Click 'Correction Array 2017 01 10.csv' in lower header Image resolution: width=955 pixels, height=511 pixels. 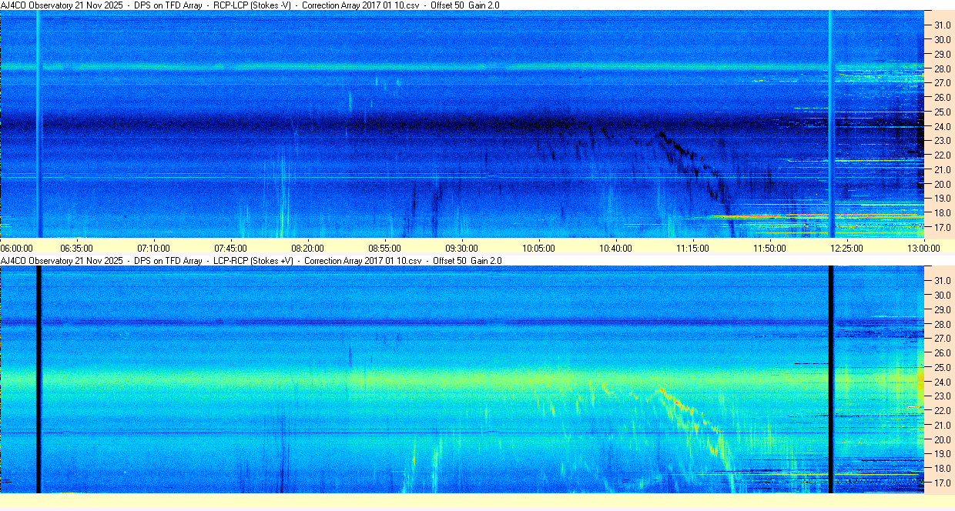[x=364, y=261]
